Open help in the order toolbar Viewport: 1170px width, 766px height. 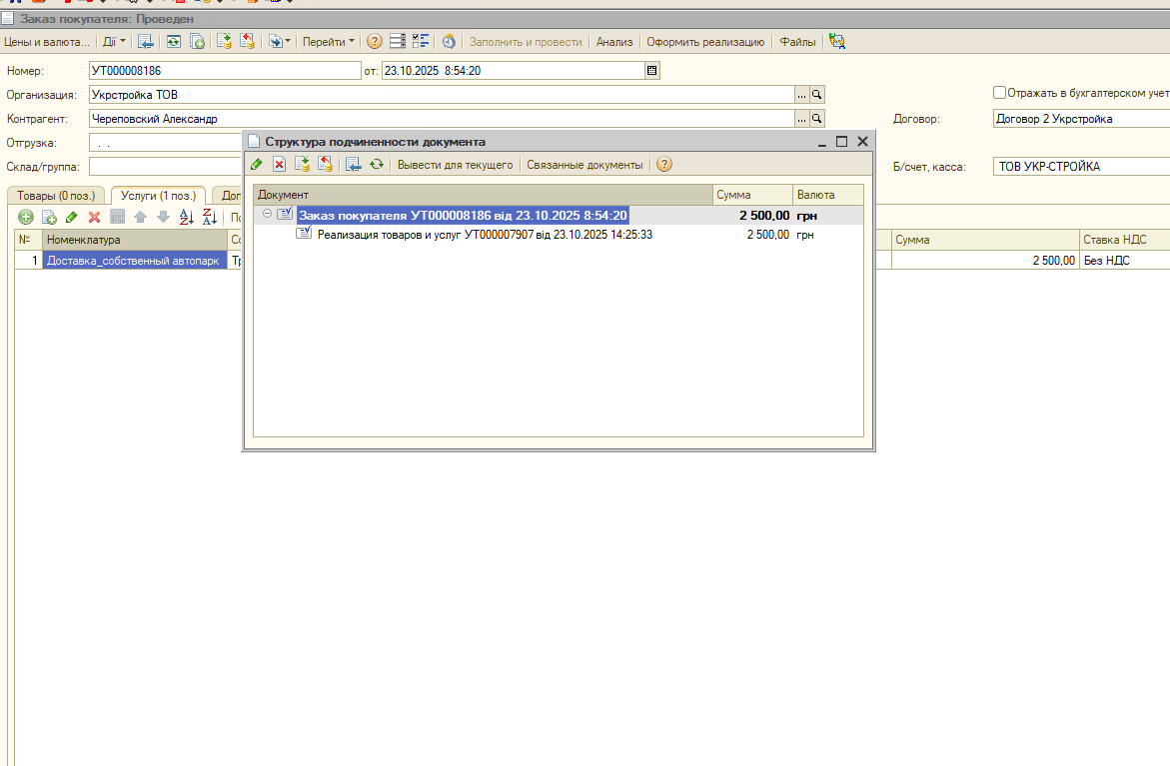coord(375,42)
